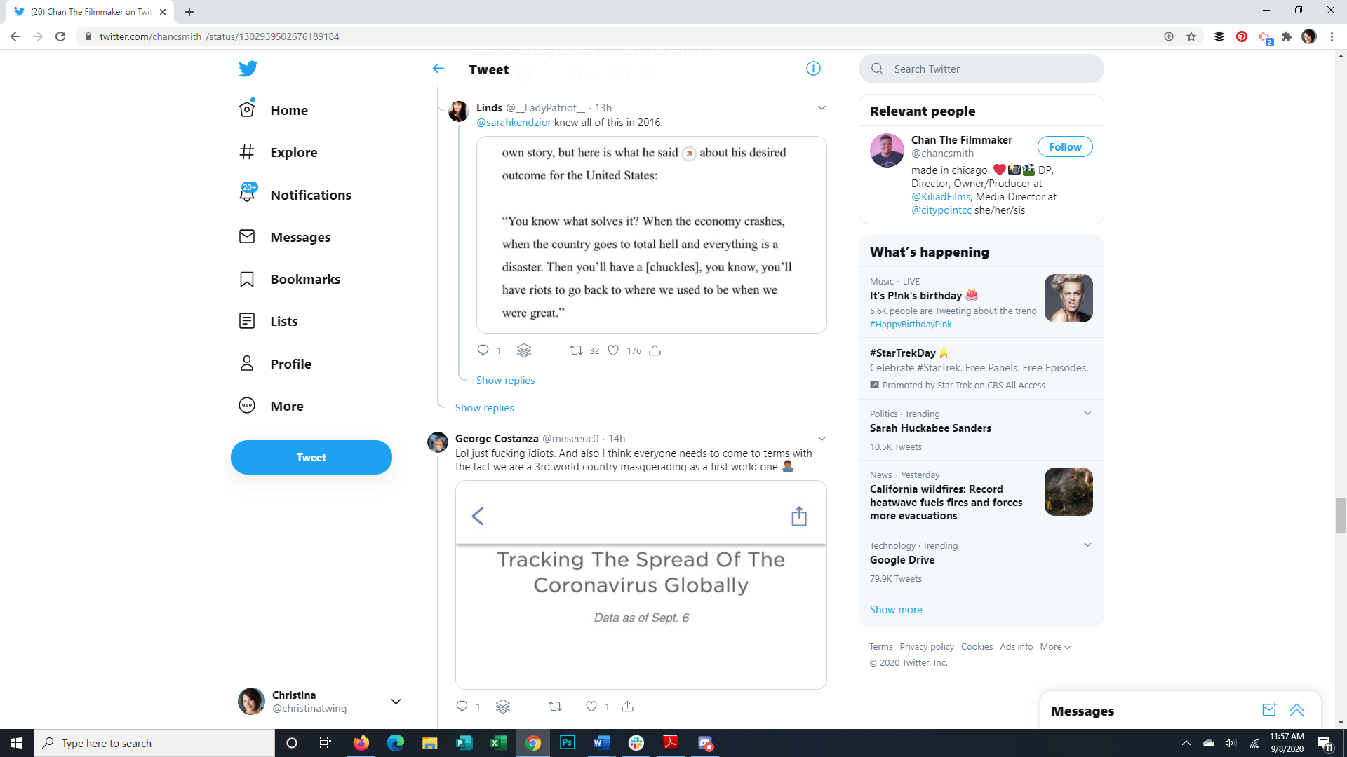Viewport: 1347px width, 757px height.
Task: Open the Sarah Huckabee Sanders trend options
Action: pos(1087,413)
